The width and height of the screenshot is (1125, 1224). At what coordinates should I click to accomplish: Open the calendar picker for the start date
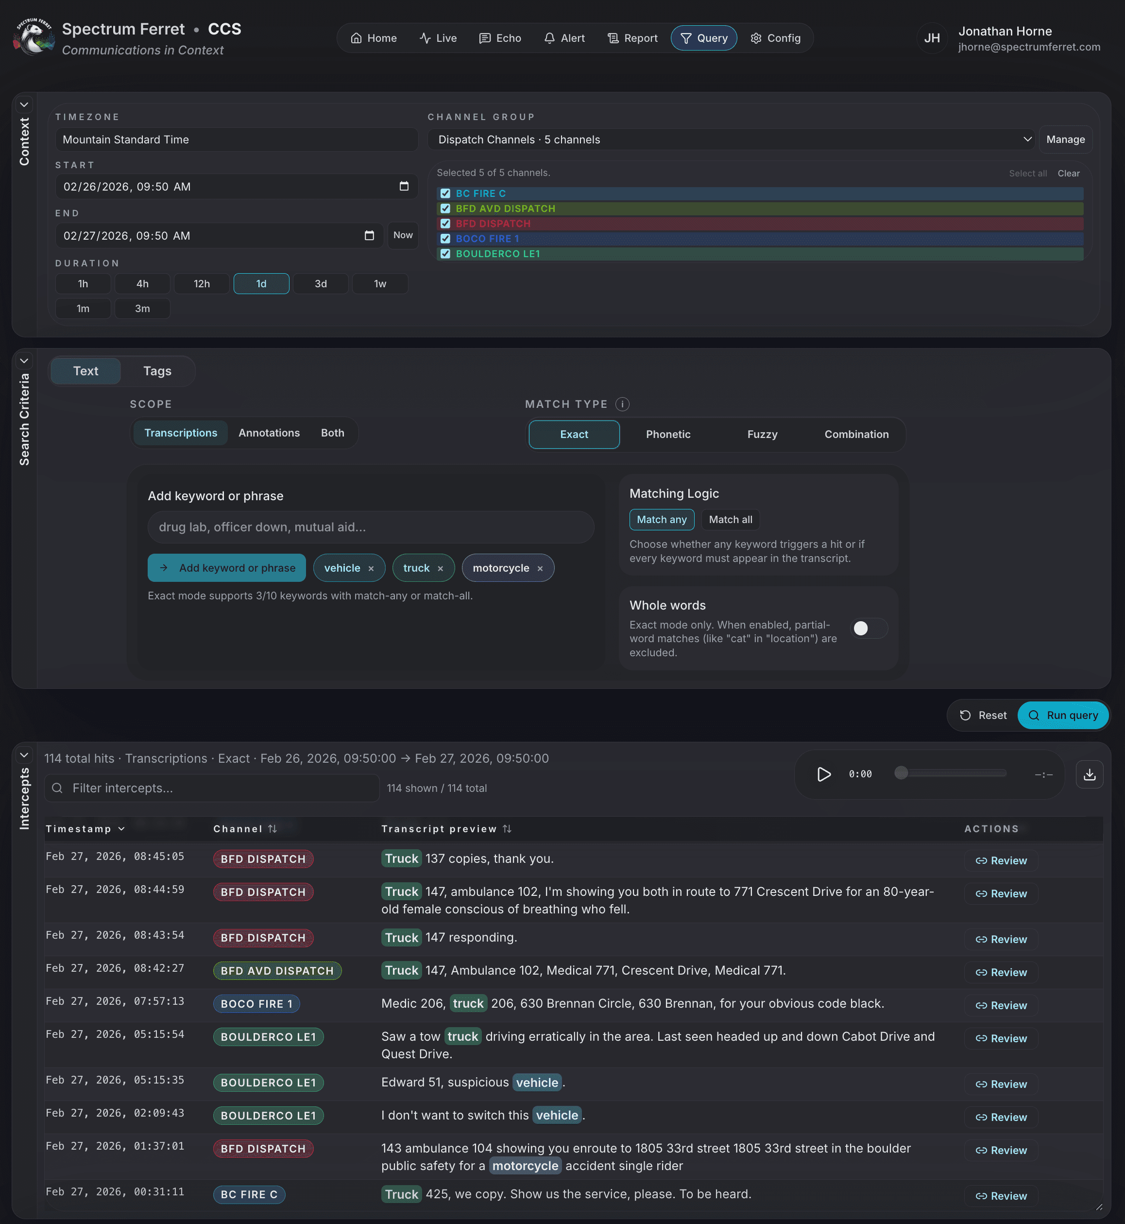pyautogui.click(x=404, y=187)
